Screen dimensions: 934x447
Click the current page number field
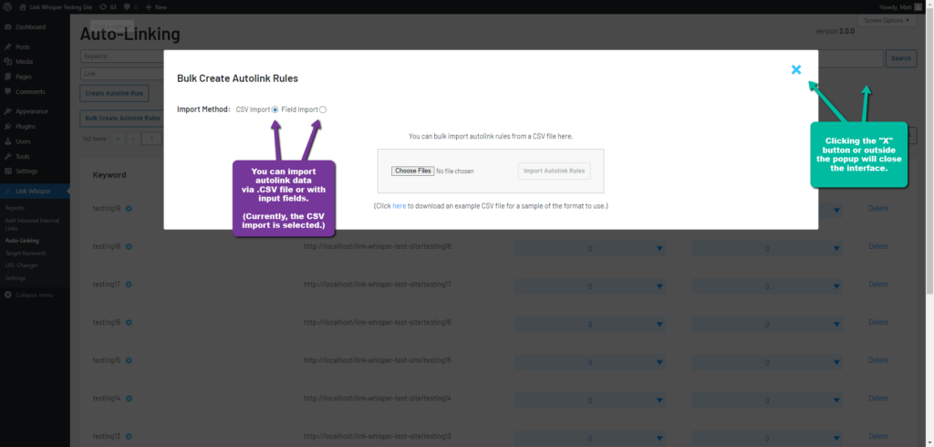click(153, 139)
